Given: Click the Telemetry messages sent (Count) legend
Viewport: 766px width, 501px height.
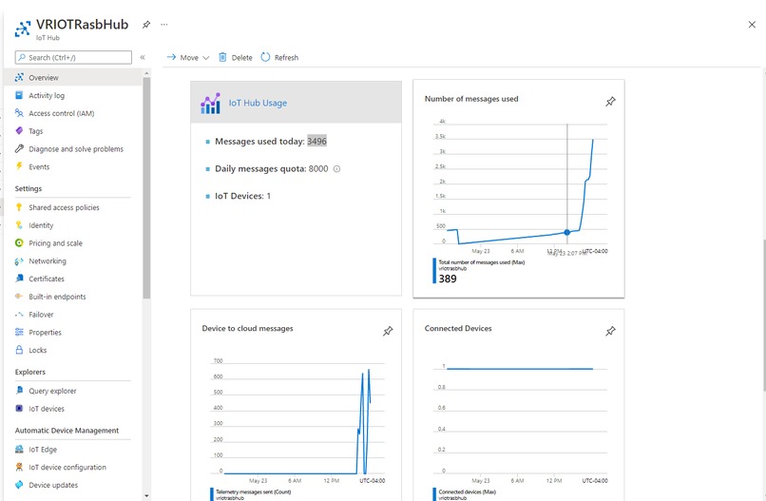Looking at the screenshot, I should [x=253, y=491].
